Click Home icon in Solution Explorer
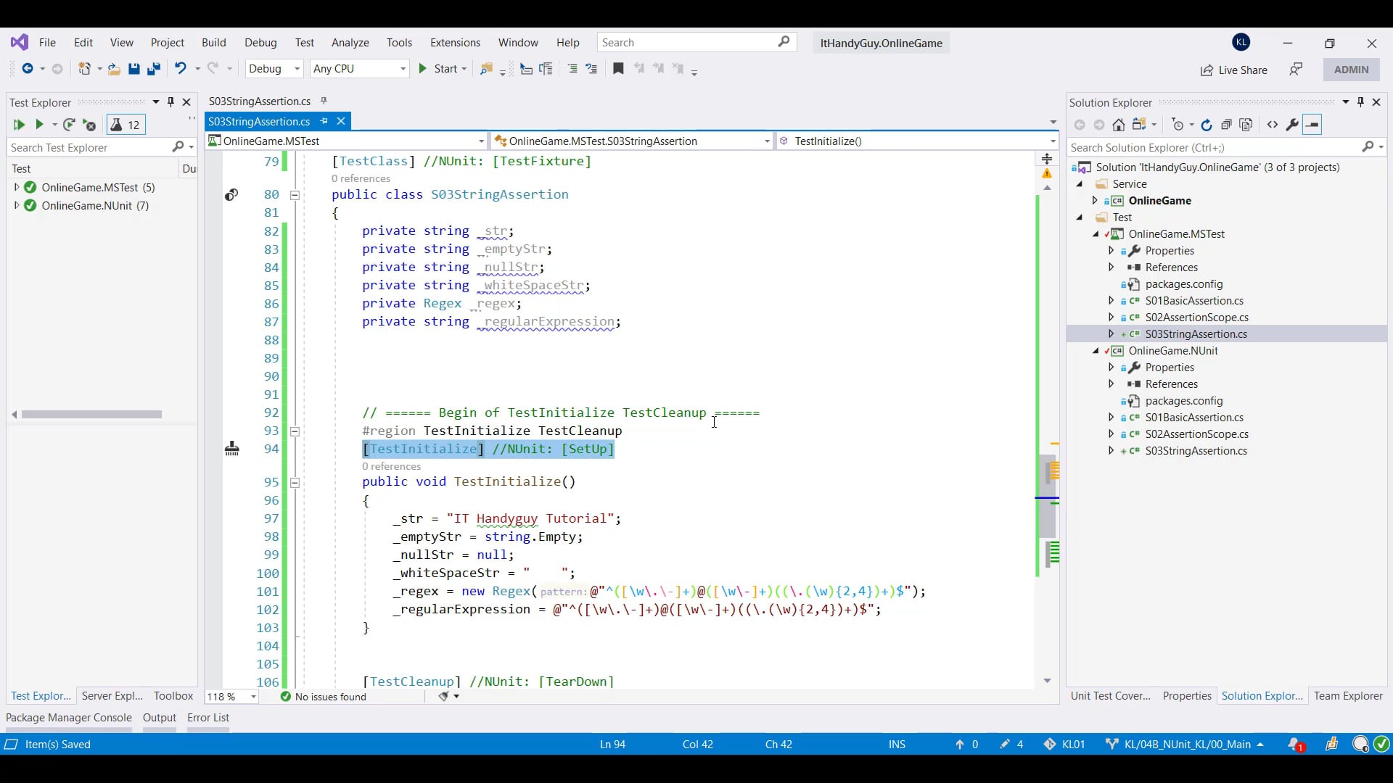 [1119, 125]
